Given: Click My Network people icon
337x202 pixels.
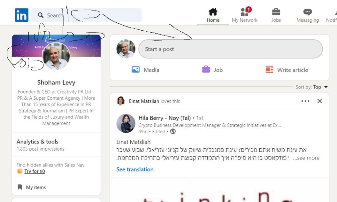Looking at the screenshot, I should click(x=245, y=12).
